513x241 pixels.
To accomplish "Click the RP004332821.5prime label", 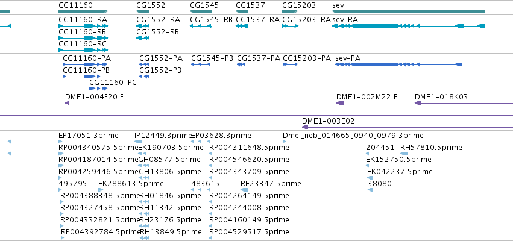I will coord(100,220).
